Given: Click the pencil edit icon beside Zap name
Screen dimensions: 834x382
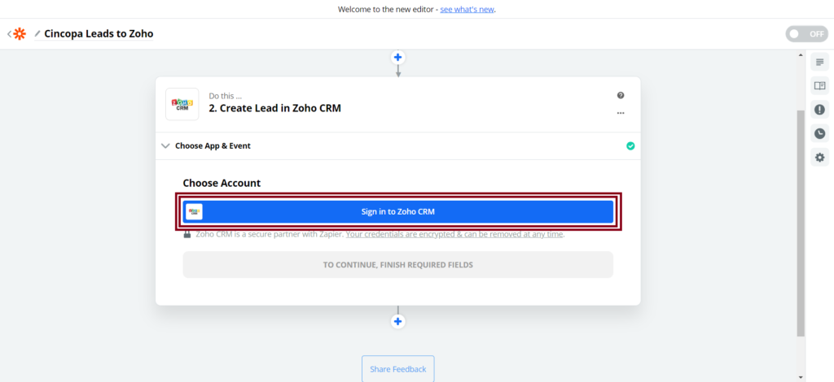Looking at the screenshot, I should pos(37,34).
